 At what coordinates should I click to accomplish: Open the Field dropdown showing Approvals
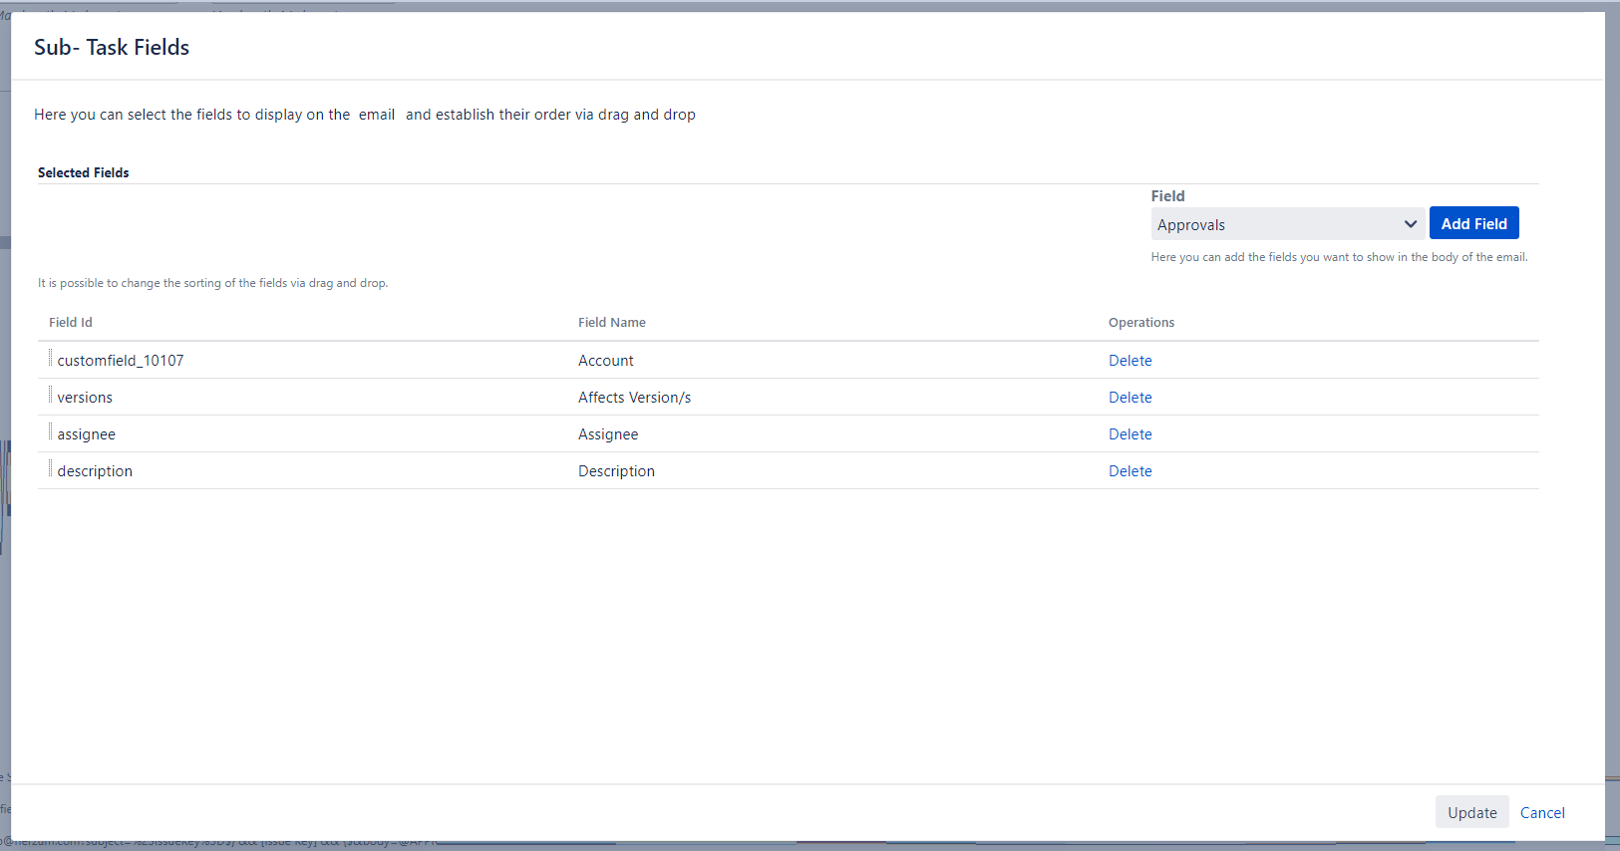pyautogui.click(x=1287, y=224)
